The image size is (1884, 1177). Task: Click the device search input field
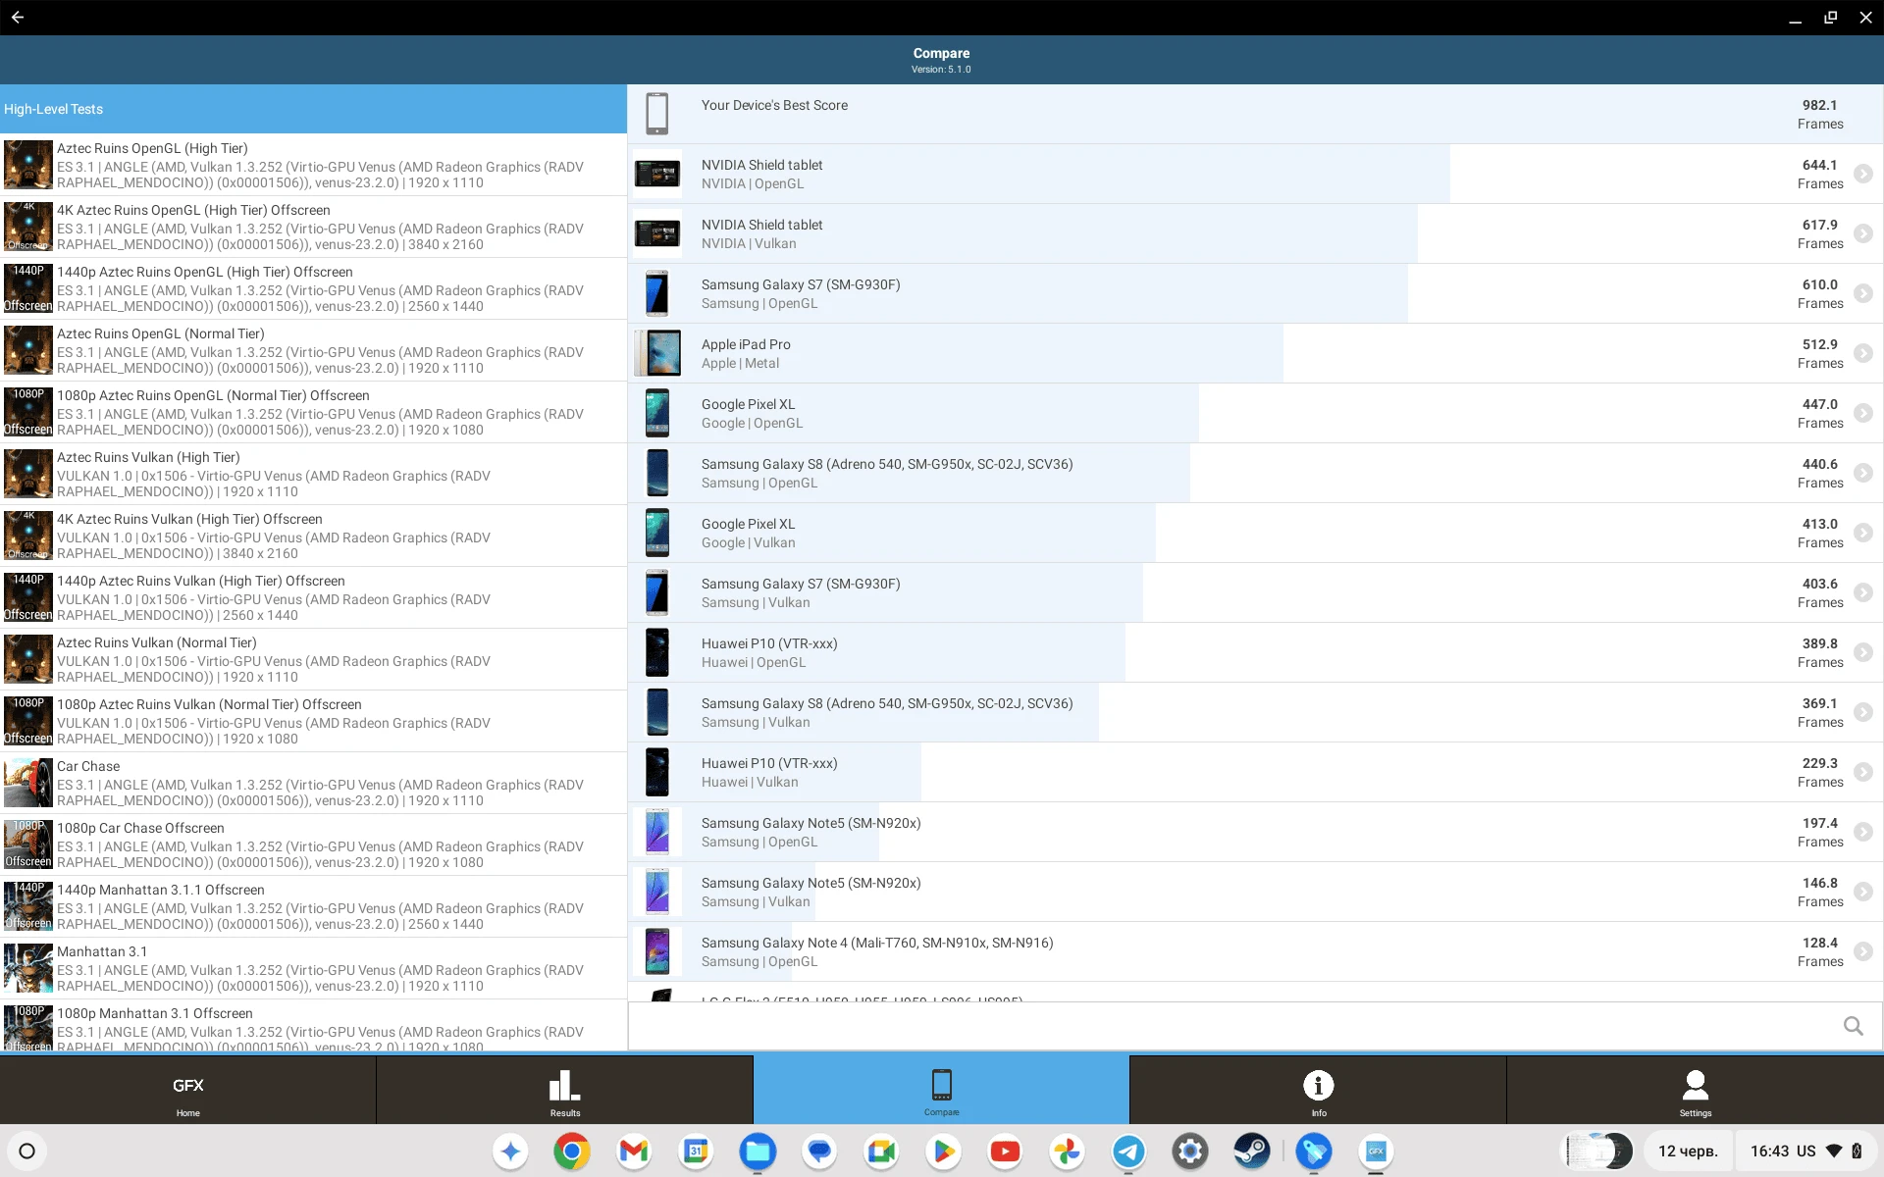click(1234, 1026)
